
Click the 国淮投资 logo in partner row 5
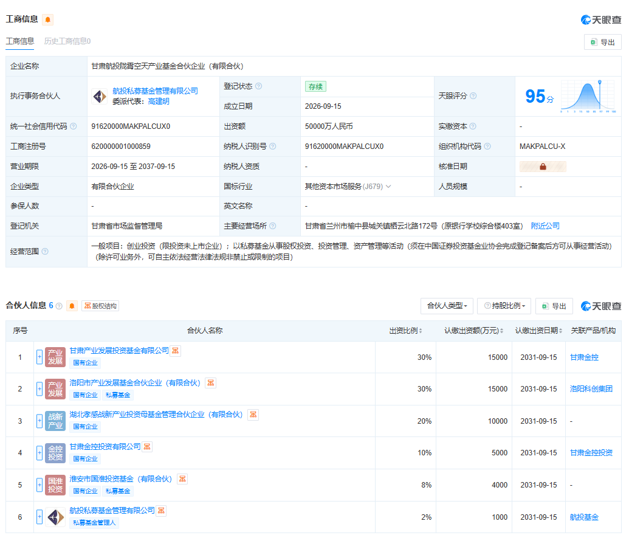click(55, 485)
